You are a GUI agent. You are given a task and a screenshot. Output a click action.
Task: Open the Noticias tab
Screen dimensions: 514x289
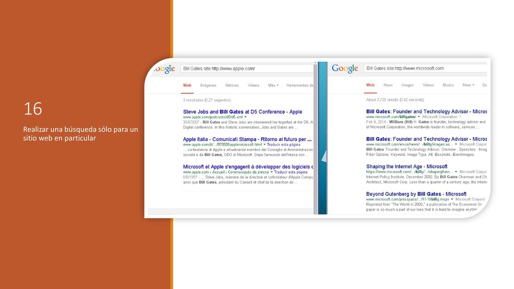coord(232,85)
